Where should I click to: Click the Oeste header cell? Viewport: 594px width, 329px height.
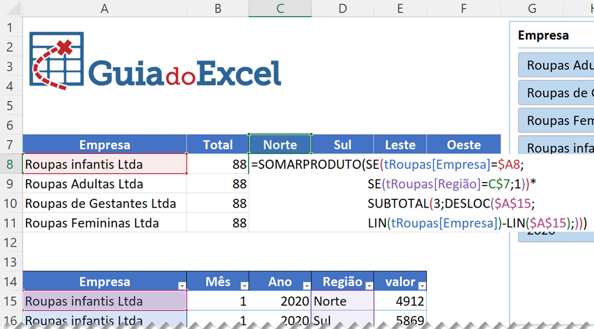click(464, 145)
